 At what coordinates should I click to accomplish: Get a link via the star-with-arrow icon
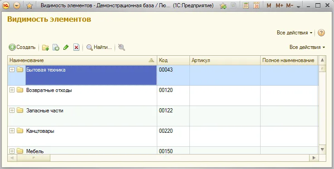(x=223, y=6)
